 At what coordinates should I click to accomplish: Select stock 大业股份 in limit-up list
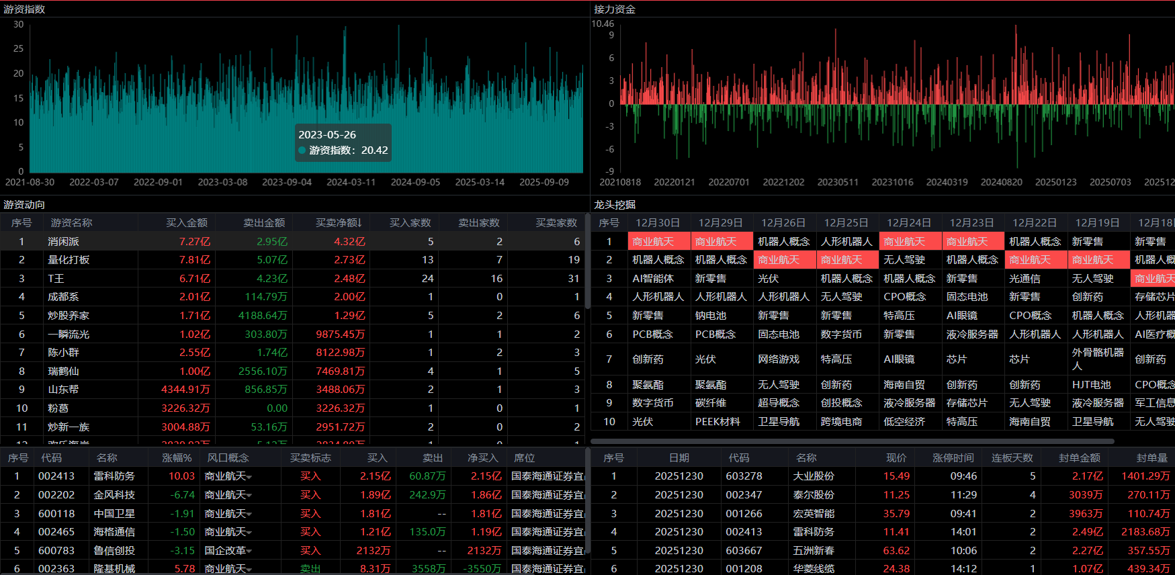click(x=814, y=476)
